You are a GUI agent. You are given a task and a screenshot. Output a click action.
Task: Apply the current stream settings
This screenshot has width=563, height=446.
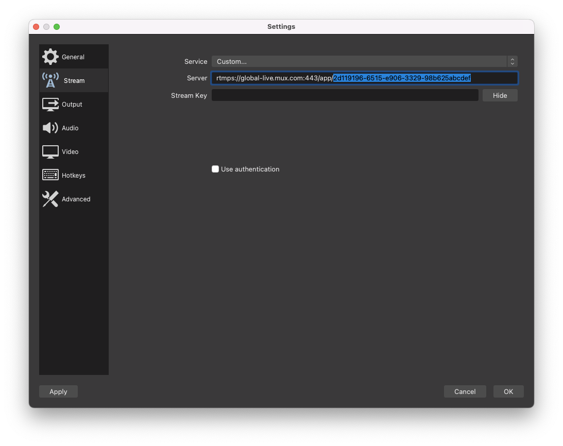58,391
